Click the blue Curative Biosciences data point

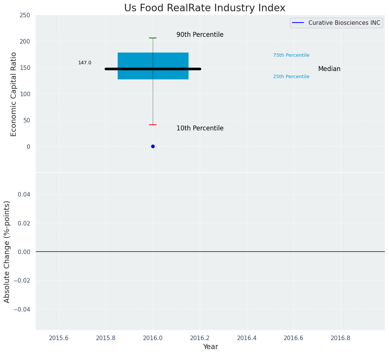153,147
